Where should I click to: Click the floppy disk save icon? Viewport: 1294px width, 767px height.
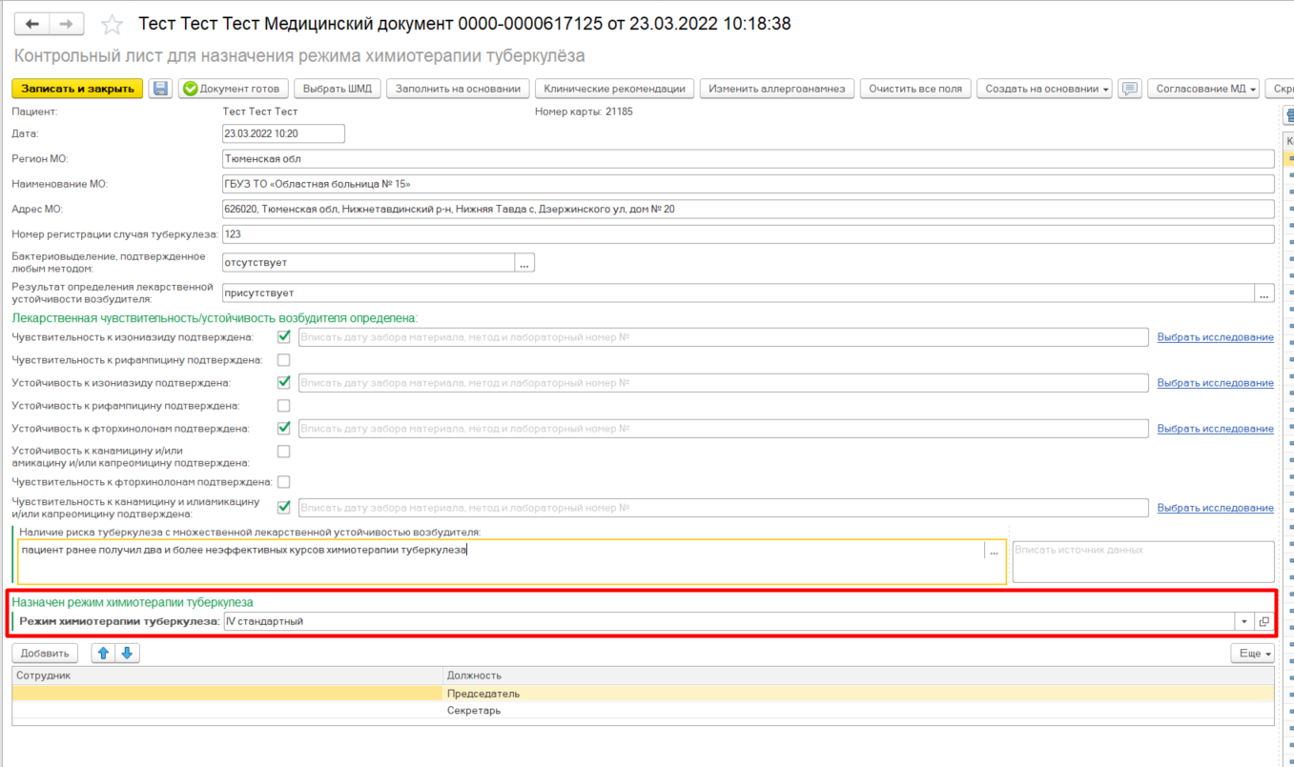click(161, 89)
